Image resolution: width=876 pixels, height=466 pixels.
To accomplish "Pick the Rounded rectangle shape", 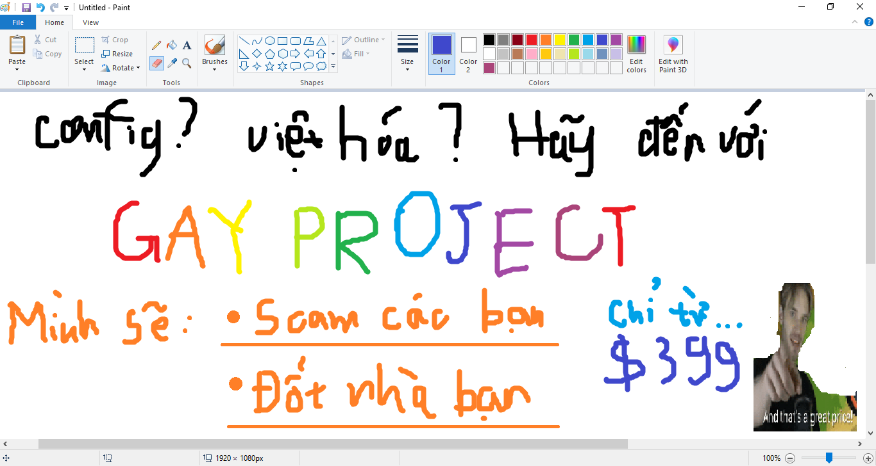I will [296, 41].
